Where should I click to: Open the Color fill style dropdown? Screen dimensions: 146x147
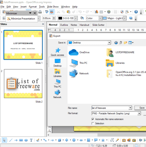(x=100, y=18)
